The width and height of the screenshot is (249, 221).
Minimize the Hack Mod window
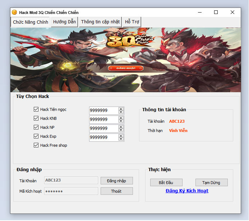[200, 12]
